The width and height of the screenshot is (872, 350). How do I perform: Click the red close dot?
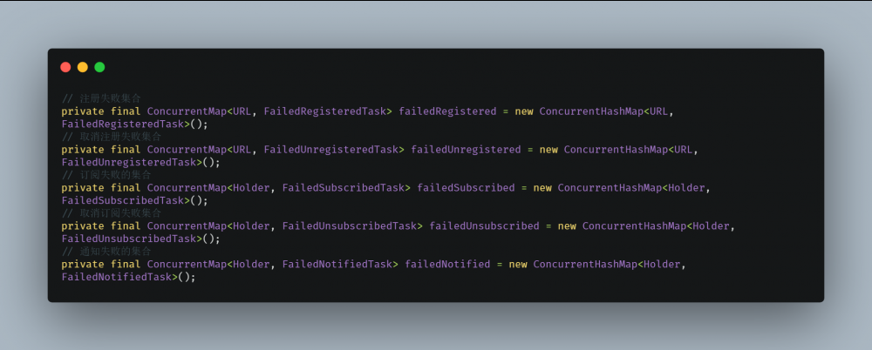click(x=65, y=67)
